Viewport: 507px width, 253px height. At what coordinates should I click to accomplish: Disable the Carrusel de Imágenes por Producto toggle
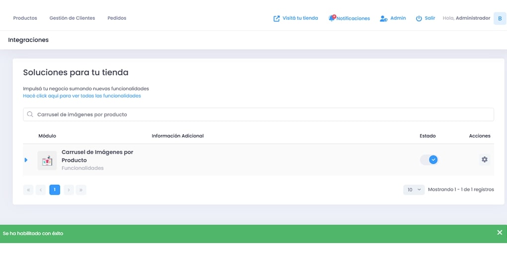(x=429, y=160)
